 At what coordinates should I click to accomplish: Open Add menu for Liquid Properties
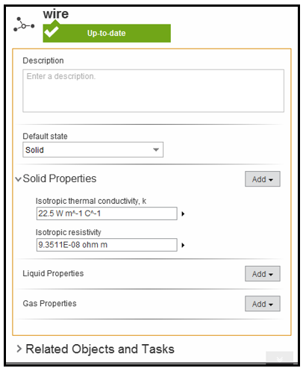click(x=263, y=274)
